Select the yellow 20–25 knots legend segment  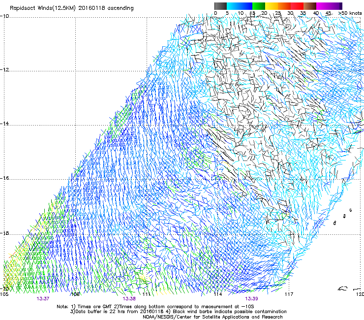tap(272, 6)
